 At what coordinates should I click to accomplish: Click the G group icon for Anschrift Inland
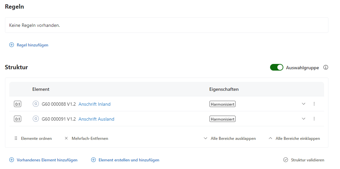coord(36,104)
